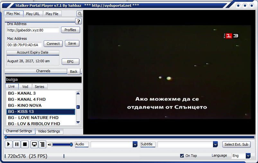Click the Mac Address input field
This screenshot has height=163, width=258.
(x=24, y=45)
